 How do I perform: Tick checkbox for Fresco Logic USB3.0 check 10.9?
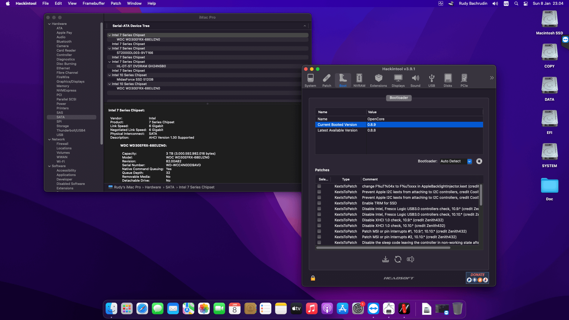pyautogui.click(x=319, y=209)
